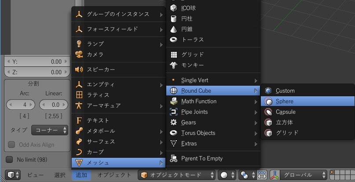Pick グリッド in the Round Cube submenu
The height and width of the screenshot is (182, 355).
[x=307, y=133]
